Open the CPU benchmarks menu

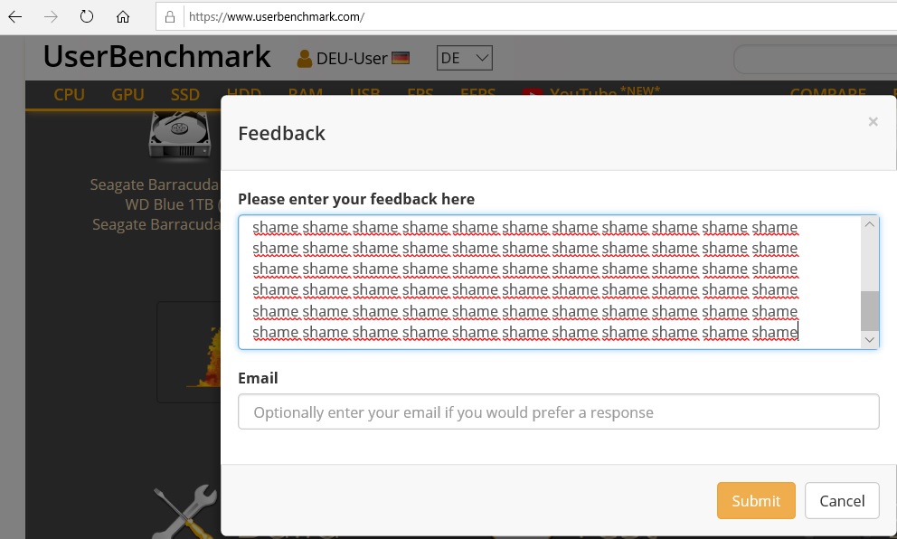pyautogui.click(x=69, y=94)
